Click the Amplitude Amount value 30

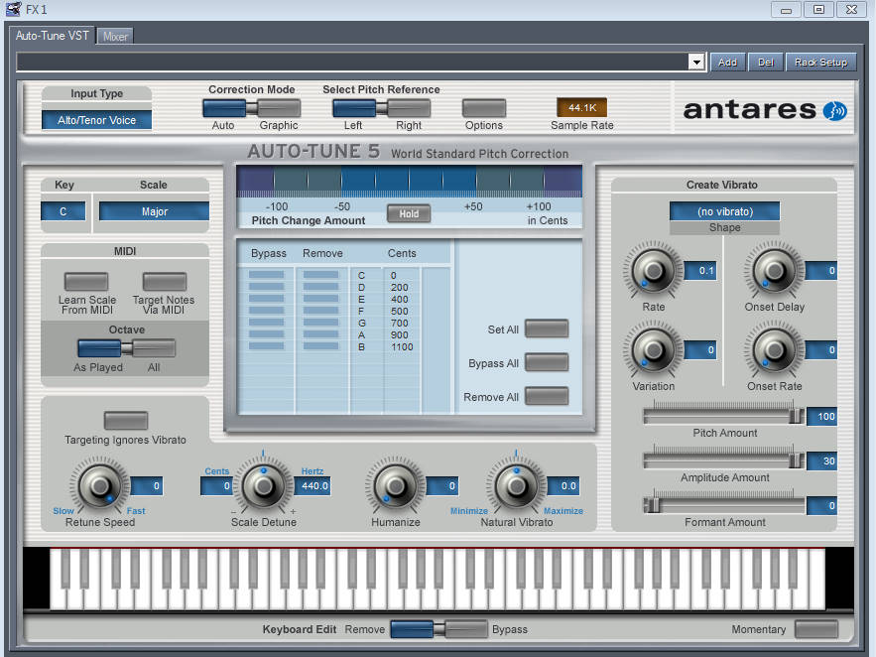point(821,460)
